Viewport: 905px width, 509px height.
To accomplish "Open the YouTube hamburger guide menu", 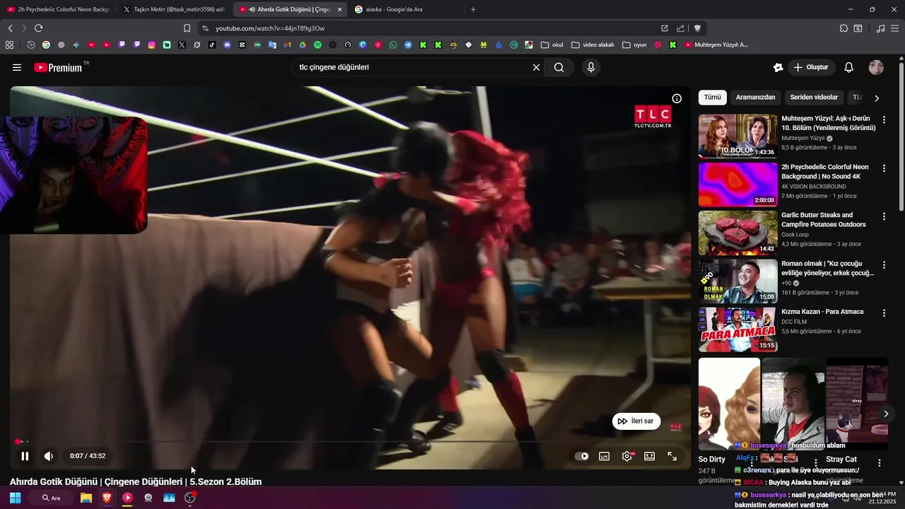I will 17,67.
